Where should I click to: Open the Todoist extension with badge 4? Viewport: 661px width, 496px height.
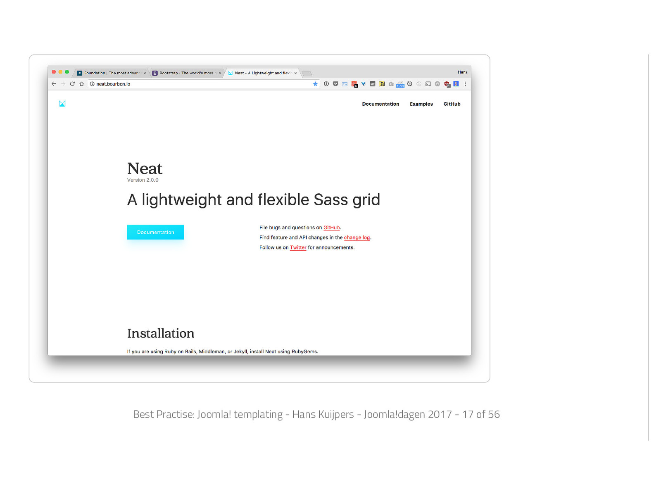tap(354, 84)
